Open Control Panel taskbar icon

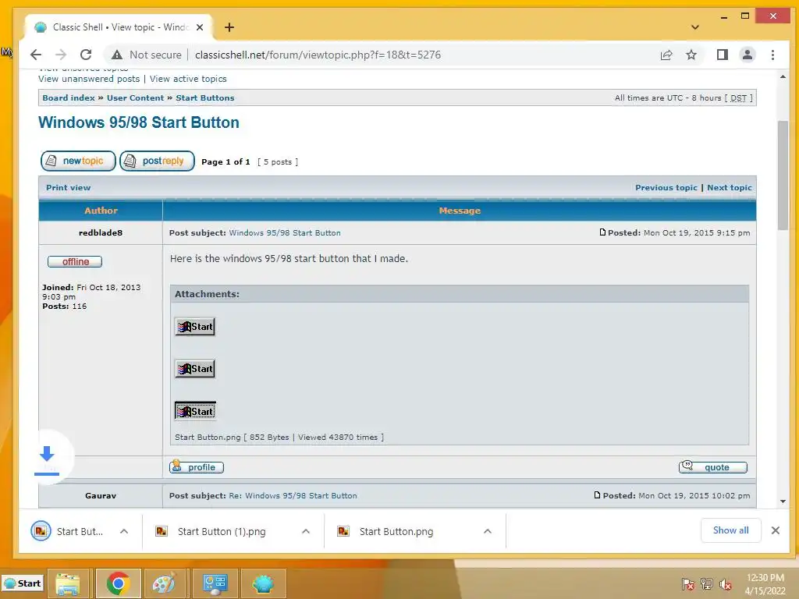215,583
